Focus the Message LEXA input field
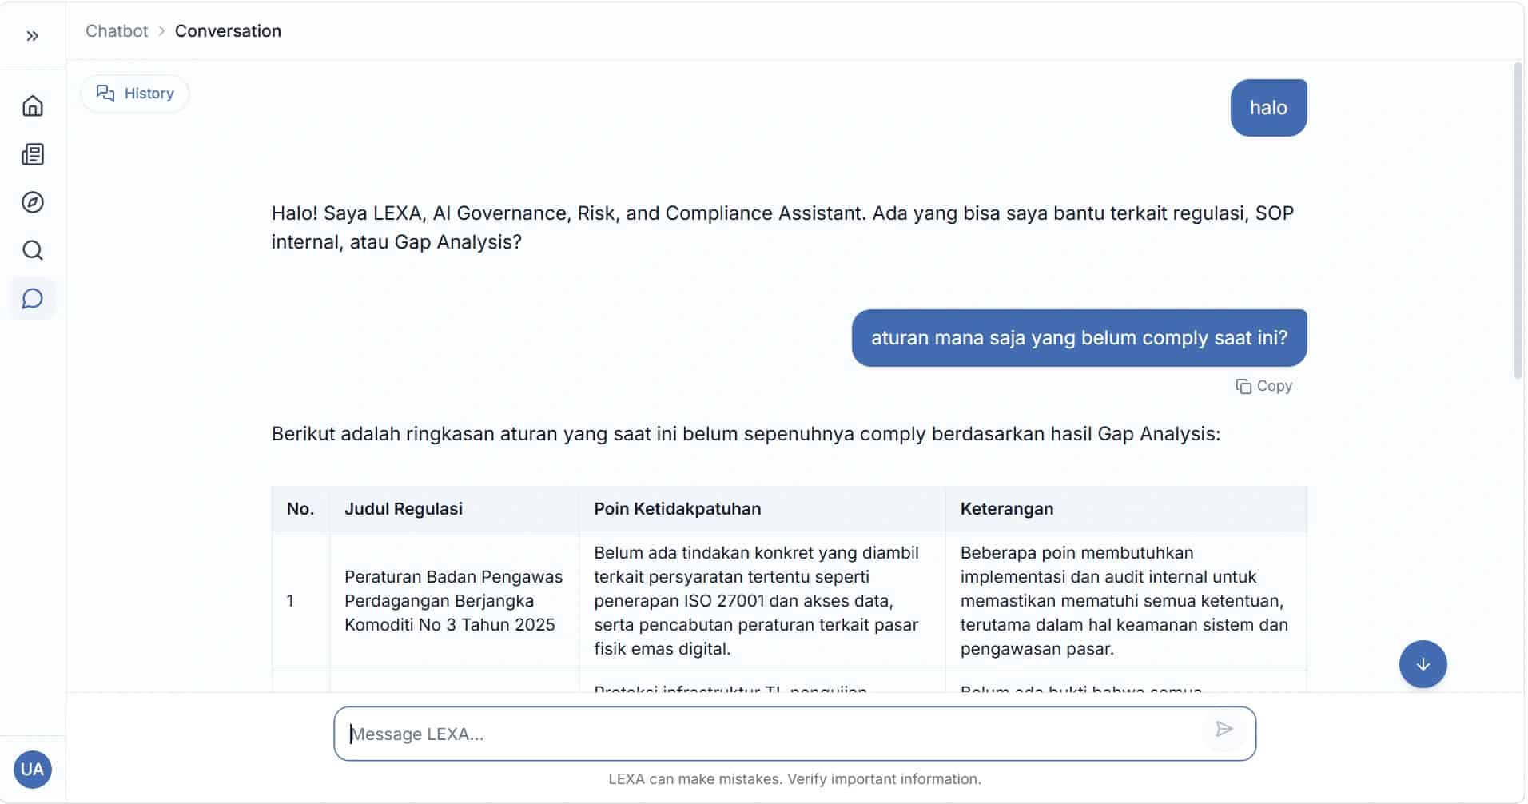The width and height of the screenshot is (1528, 804). pos(794,734)
